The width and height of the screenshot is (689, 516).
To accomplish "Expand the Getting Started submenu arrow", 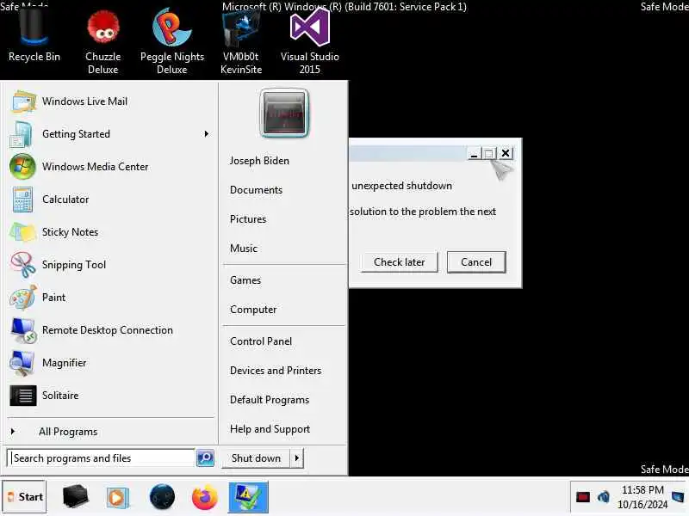I will click(206, 134).
